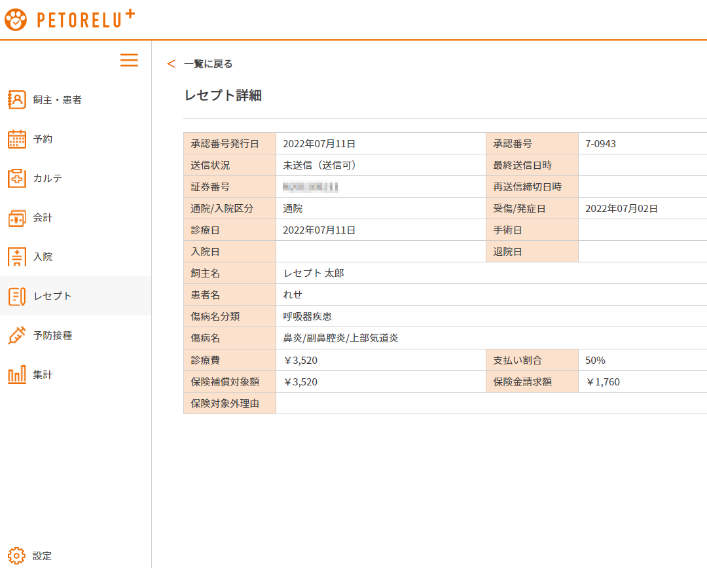Click the 承認番号発行日 value 2022年07月11日
Image resolution: width=707 pixels, height=568 pixels.
(319, 144)
